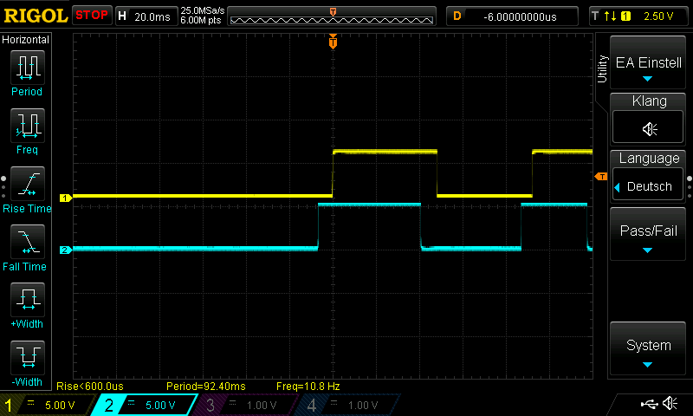
Task: Open the Pass/Fail submenu
Action: [x=648, y=234]
